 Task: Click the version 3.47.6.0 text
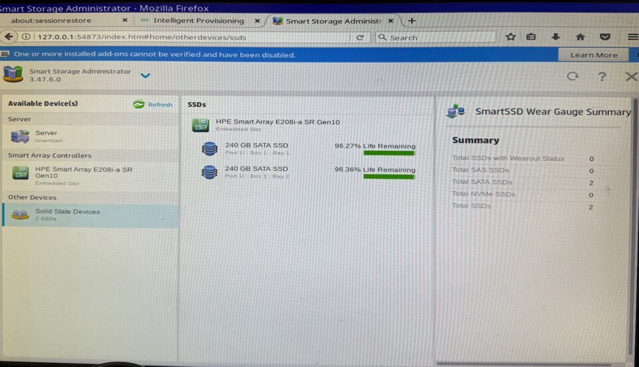(x=45, y=79)
